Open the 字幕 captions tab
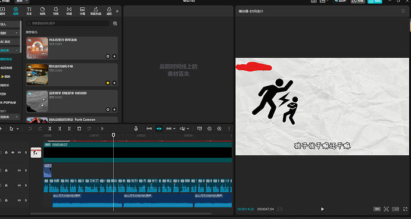Image resolution: width=411 pixels, height=219 pixels. pos(82,11)
